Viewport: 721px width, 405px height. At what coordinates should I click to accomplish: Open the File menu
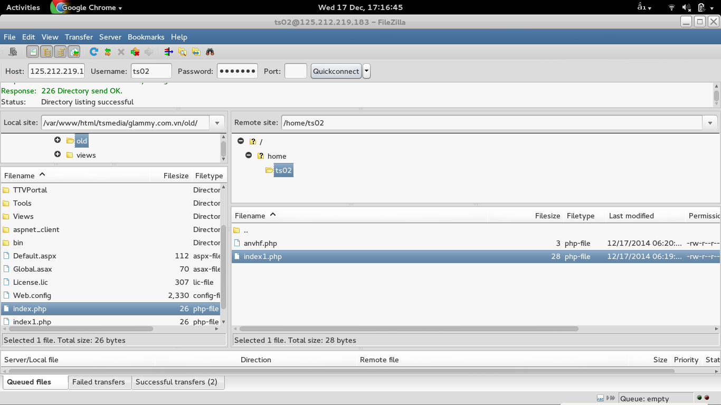pyautogui.click(x=10, y=37)
